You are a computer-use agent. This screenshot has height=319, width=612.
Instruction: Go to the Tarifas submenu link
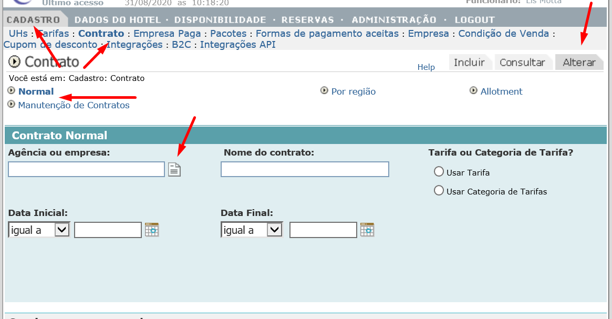(53, 34)
